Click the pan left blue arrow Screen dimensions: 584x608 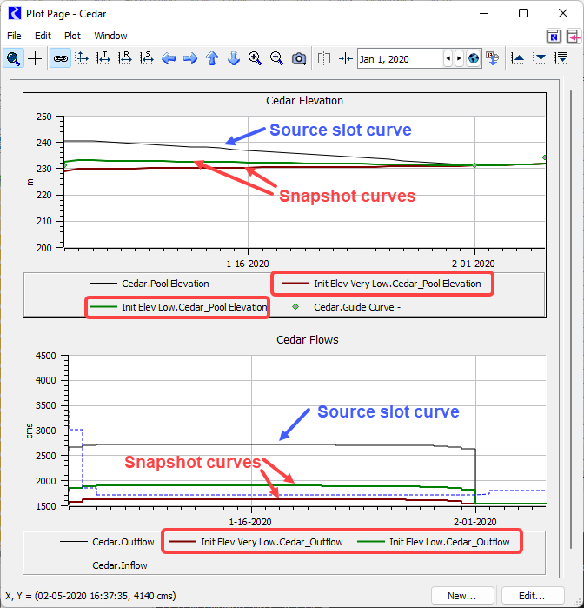(x=169, y=58)
